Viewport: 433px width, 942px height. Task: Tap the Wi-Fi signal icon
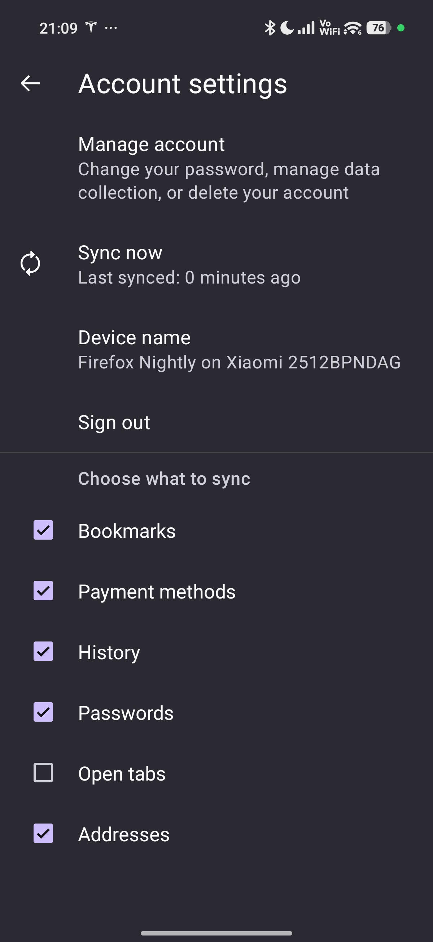(353, 28)
